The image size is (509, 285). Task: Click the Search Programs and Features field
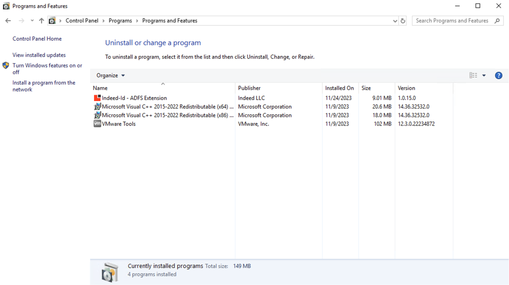[x=458, y=21]
